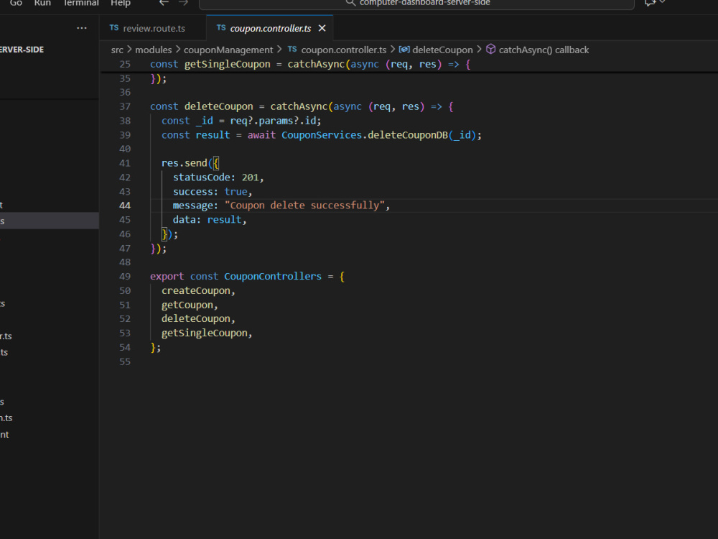The width and height of the screenshot is (718, 539).
Task: Open explorer More Actions ellipsis
Action: coord(82,29)
